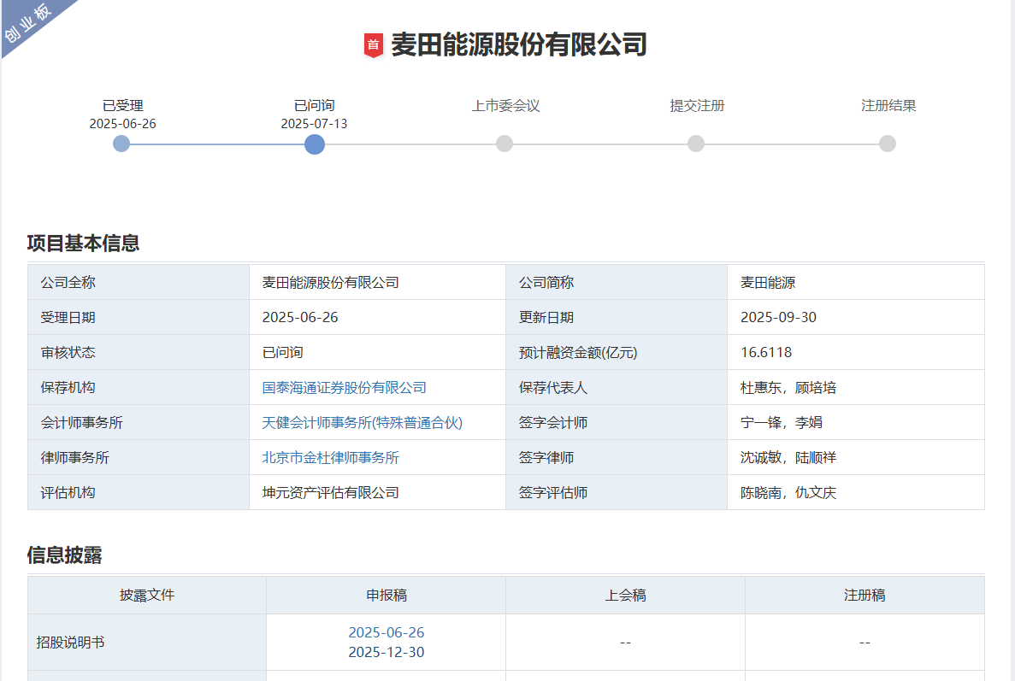
Task: Click the 签字律师 value 沈诚敏，陆顺祥
Action: pos(788,457)
